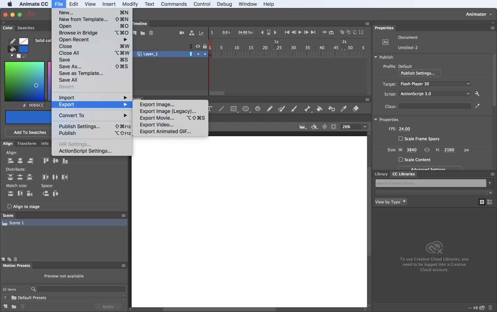Activate the Bone tool

pos(307,109)
